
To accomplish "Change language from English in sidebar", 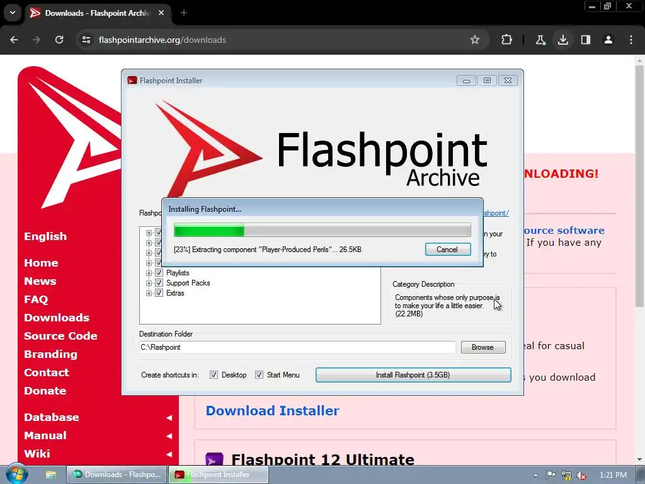I will (45, 236).
